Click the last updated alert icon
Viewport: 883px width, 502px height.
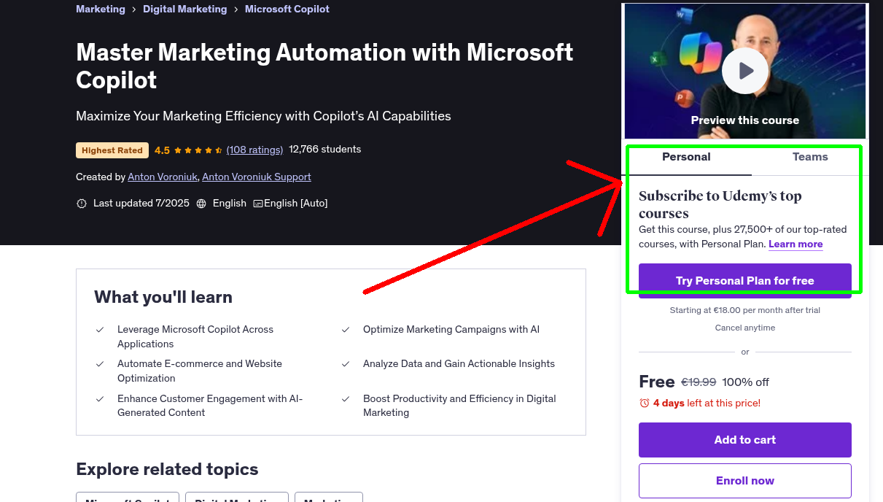[82, 204]
